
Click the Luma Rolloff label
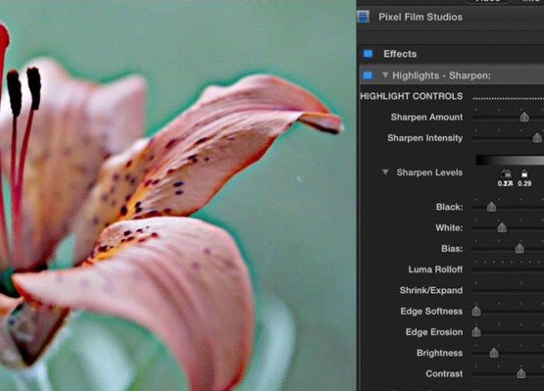pos(435,269)
